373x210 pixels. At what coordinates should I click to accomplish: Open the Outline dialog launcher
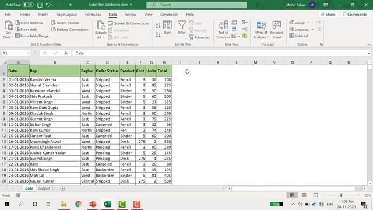(321, 44)
